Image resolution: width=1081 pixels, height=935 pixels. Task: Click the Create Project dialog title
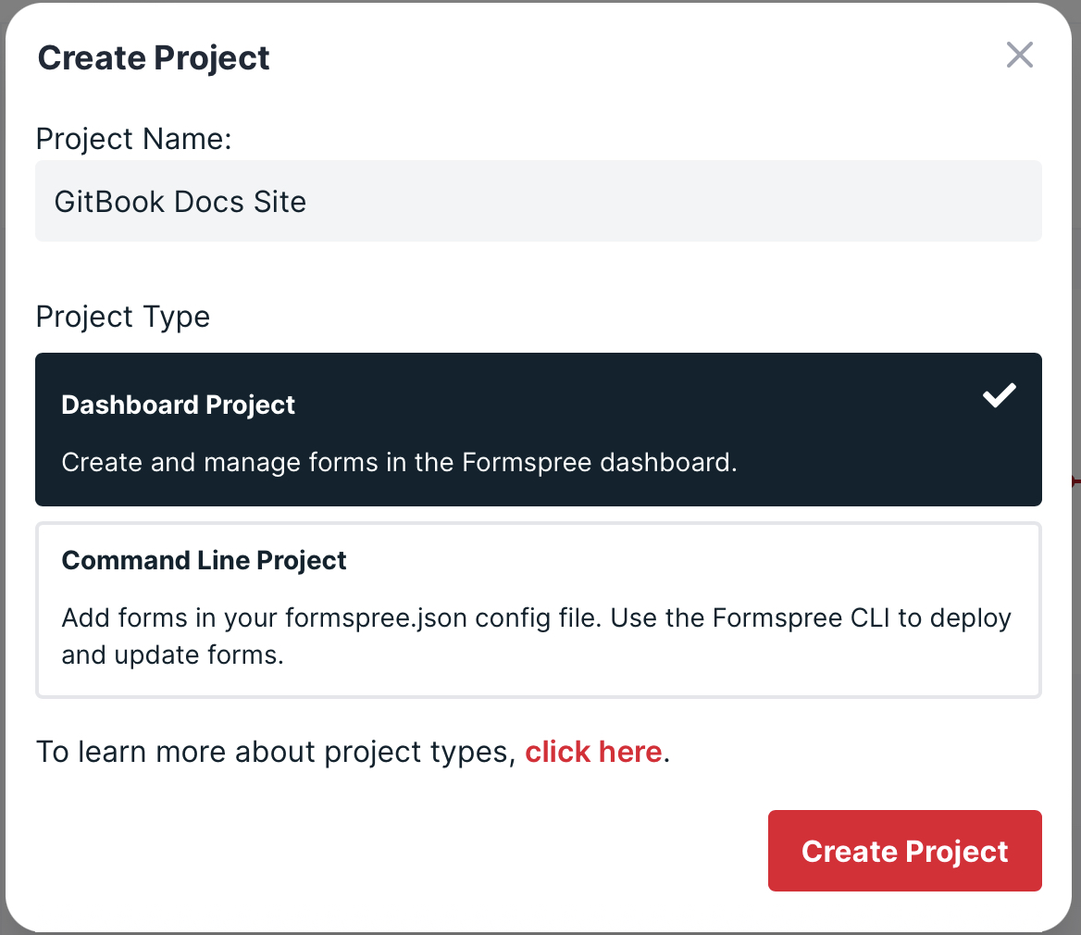153,57
